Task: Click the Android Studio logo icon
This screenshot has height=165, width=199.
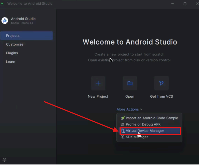Action: pos(5,21)
